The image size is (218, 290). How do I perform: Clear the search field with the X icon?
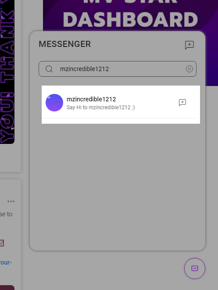[189, 69]
